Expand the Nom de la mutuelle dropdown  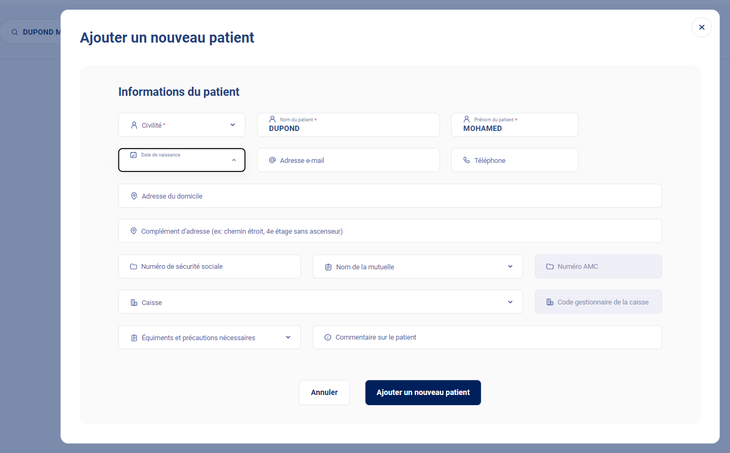pyautogui.click(x=510, y=267)
